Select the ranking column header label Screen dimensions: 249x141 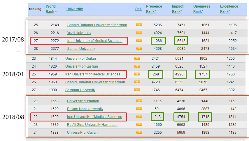(35, 9)
